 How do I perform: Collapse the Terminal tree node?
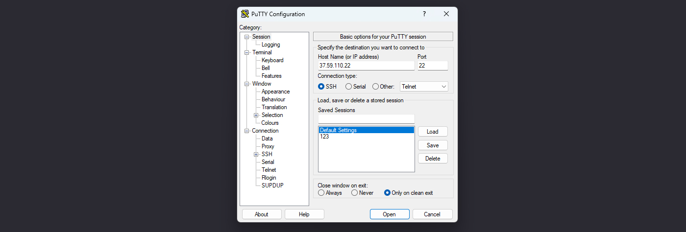[x=247, y=52]
